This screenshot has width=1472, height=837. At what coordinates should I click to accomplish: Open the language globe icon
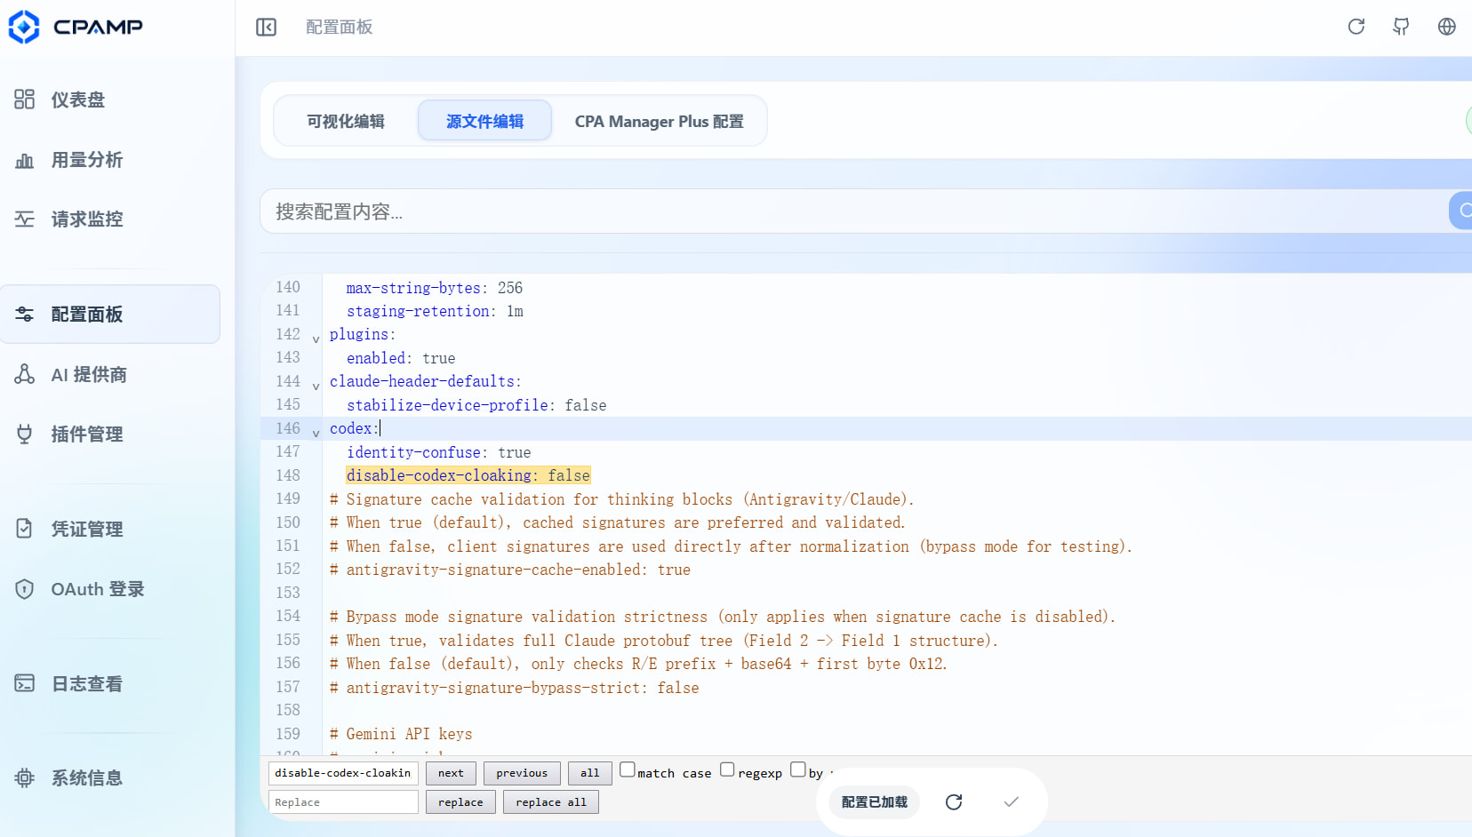(1447, 27)
